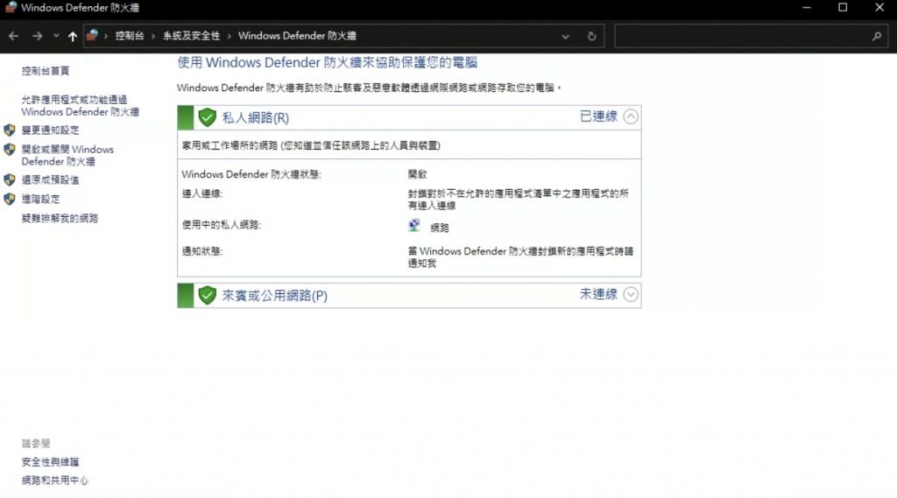Open the 網路和共用中心 link
This screenshot has height=498, width=897.
[55, 480]
